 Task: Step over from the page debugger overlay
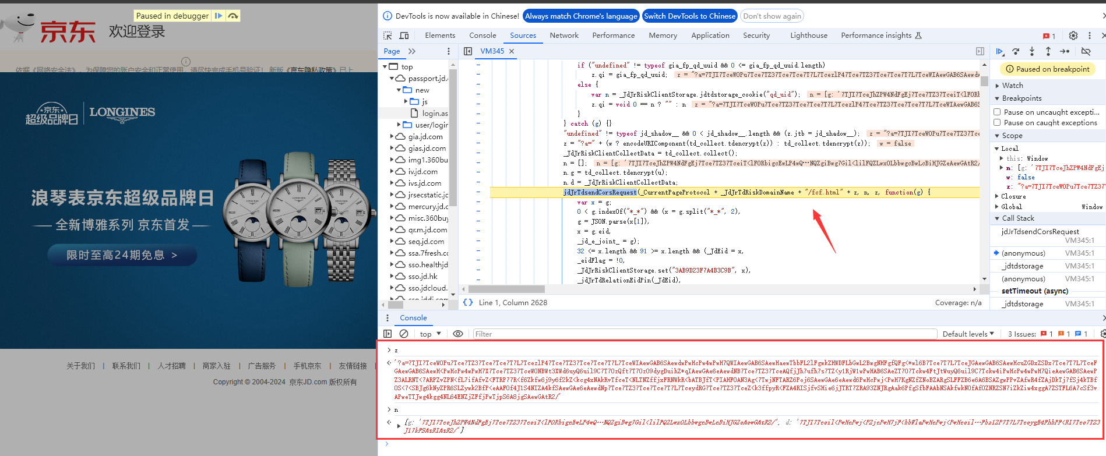[233, 16]
